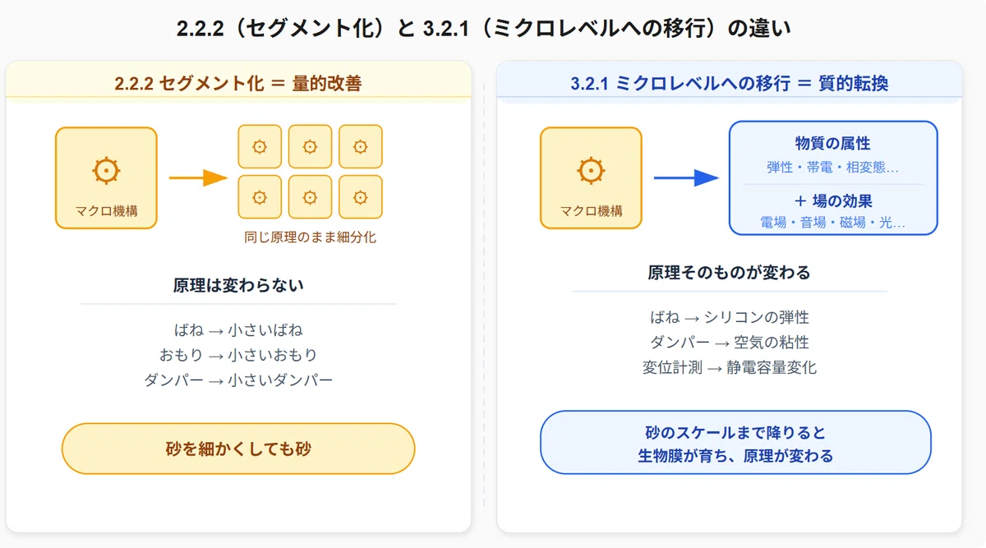Click the 砂のスケールまで降りると callout box
986x548 pixels.
point(735,443)
